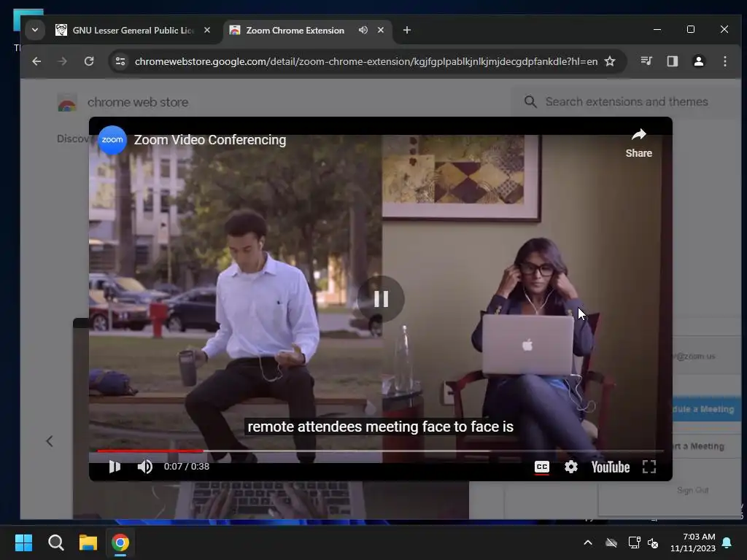Open Chrome profile menu

click(698, 61)
